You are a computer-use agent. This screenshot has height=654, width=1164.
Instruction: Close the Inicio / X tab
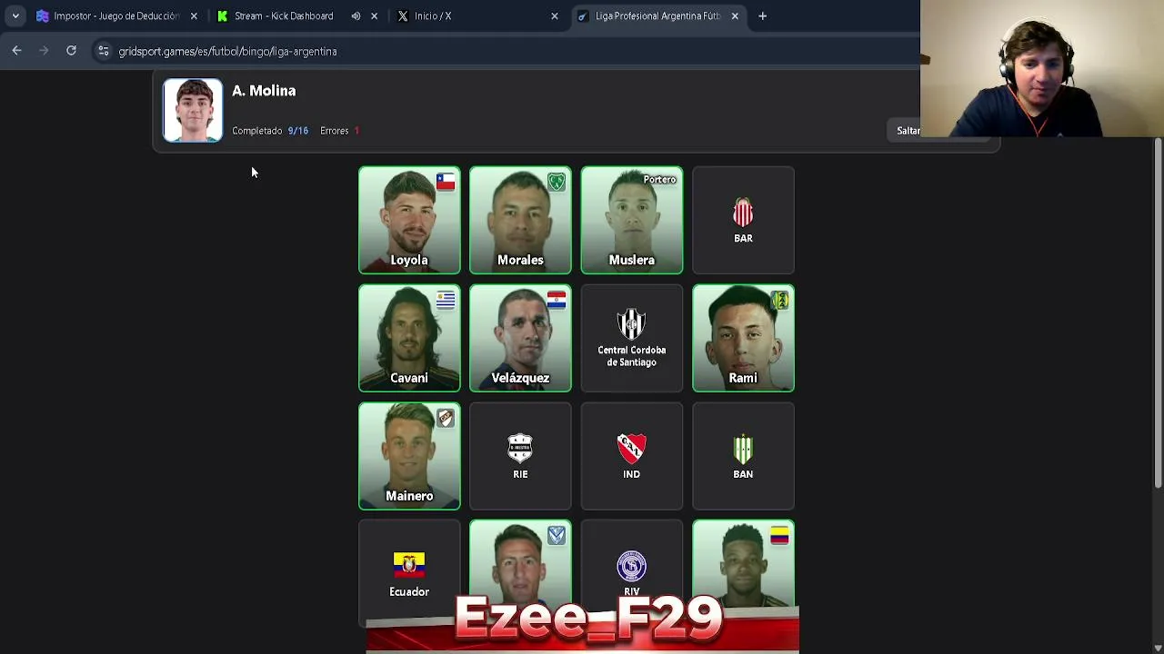click(555, 15)
